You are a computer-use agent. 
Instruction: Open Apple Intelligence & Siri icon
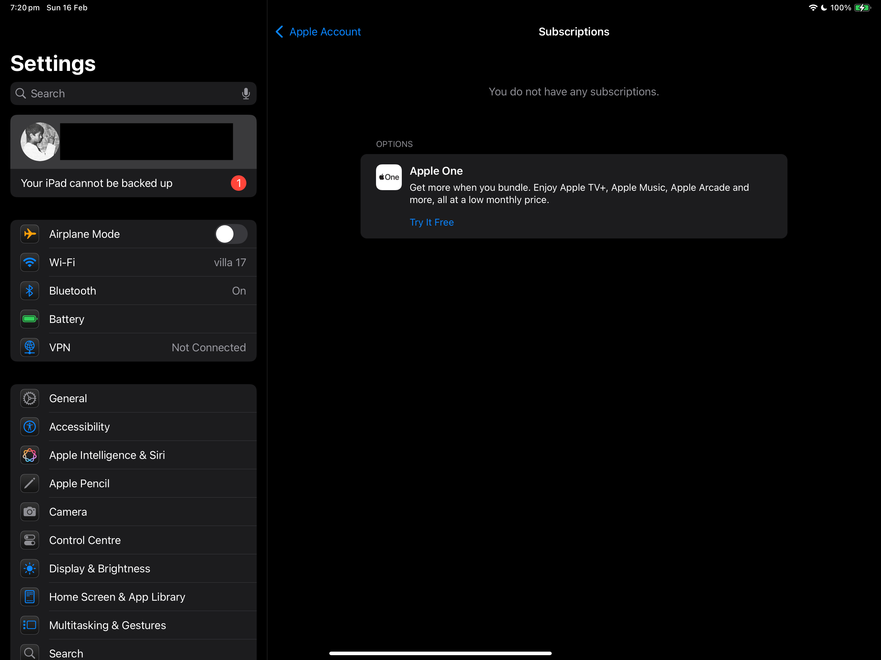pos(29,455)
